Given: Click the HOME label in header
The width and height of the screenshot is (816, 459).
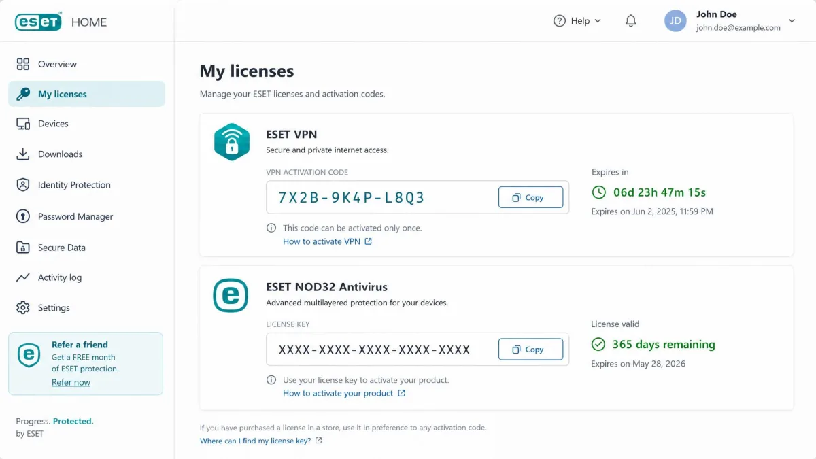Looking at the screenshot, I should [89, 22].
